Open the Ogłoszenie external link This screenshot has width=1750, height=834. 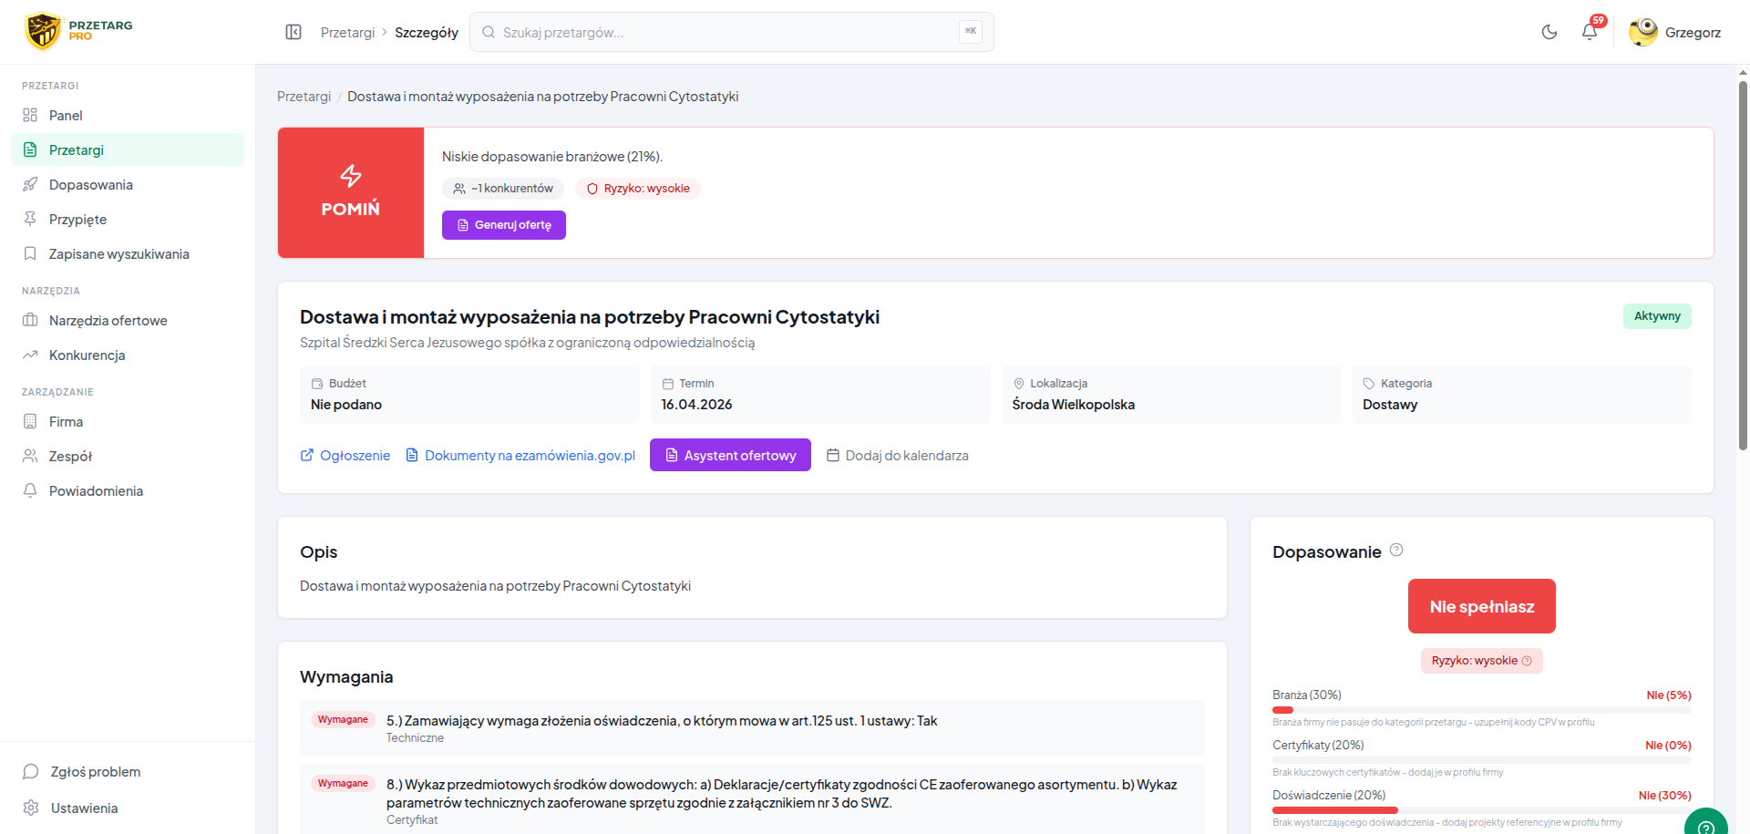point(345,455)
